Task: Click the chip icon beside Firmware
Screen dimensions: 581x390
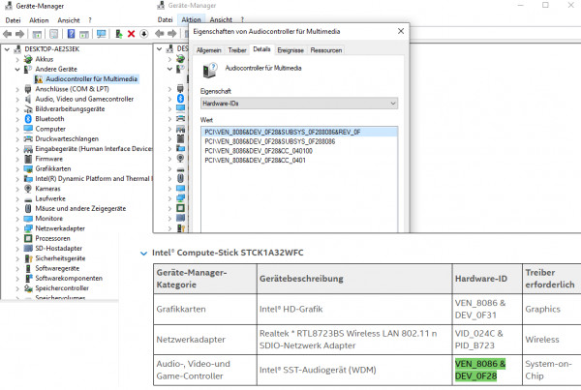Action: 28,159
